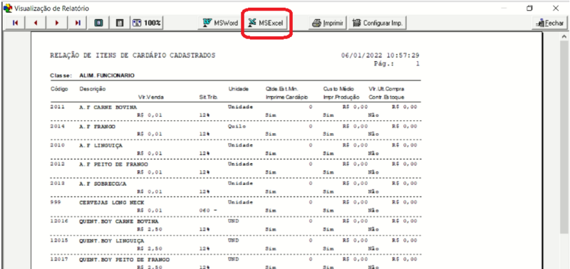Click item A.F PEITO DE FRANGO
Viewport: 570px width, 269px height.
[x=113, y=164]
